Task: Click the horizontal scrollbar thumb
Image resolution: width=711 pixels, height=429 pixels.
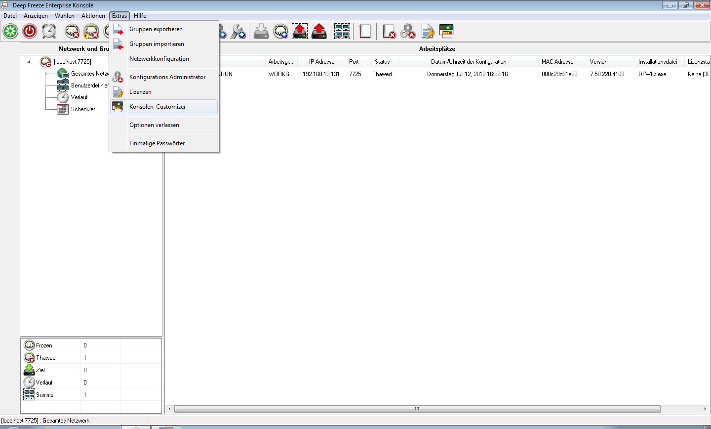Action: (x=417, y=409)
